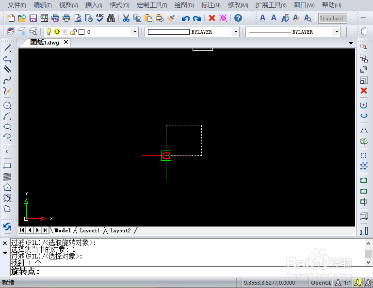Image resolution: width=373 pixels, height=288 pixels.
Task: Open the 视图(V) menu
Action: (68, 5)
